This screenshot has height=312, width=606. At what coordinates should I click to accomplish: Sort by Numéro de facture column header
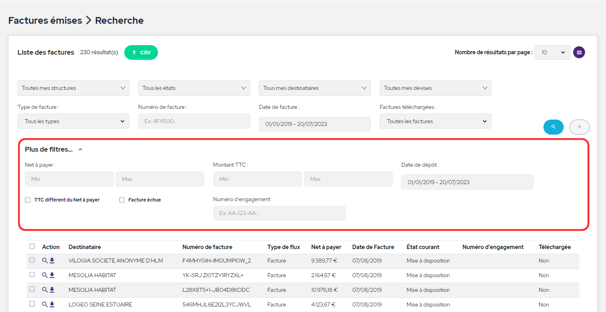[x=207, y=247]
